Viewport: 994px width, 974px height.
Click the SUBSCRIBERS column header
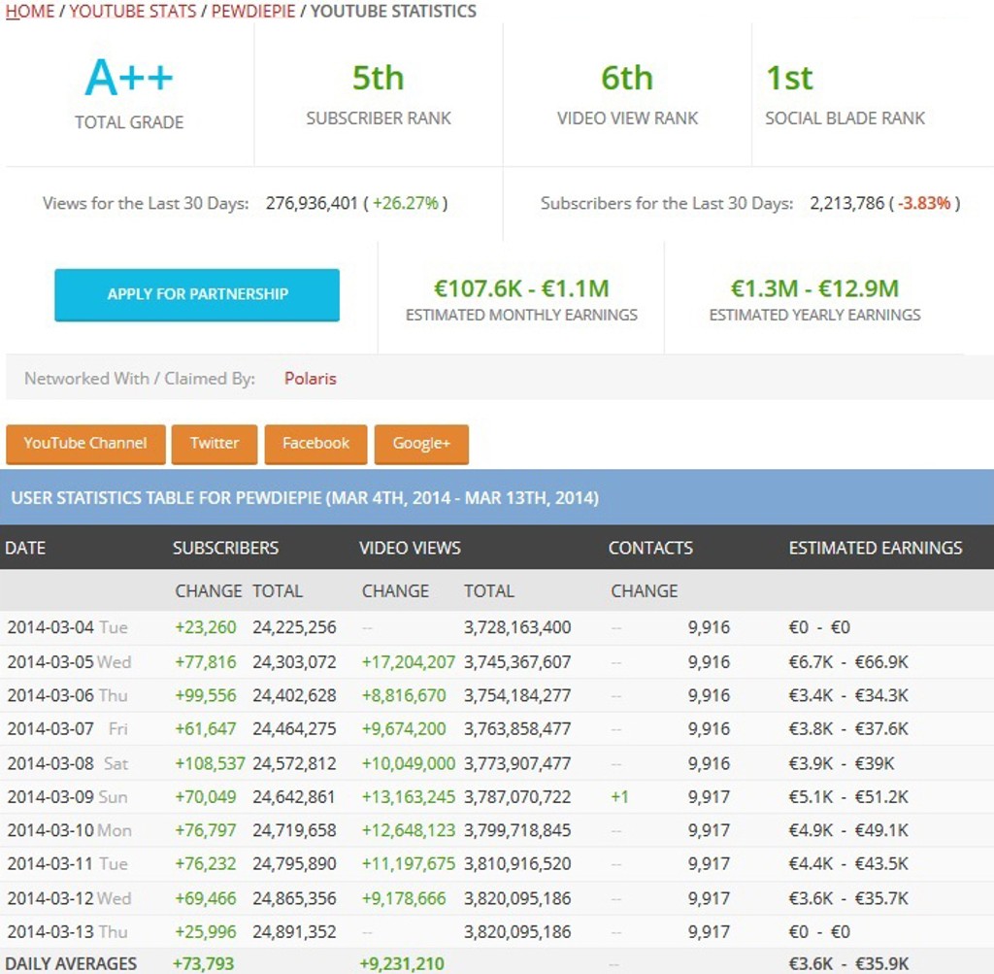pyautogui.click(x=225, y=548)
